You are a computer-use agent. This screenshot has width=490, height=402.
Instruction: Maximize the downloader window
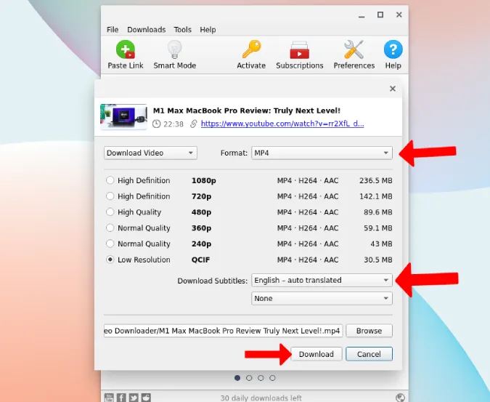(380, 15)
